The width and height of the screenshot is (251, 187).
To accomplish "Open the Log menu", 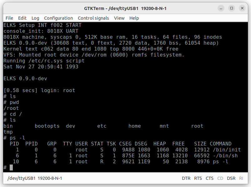I will tap(35, 18).
